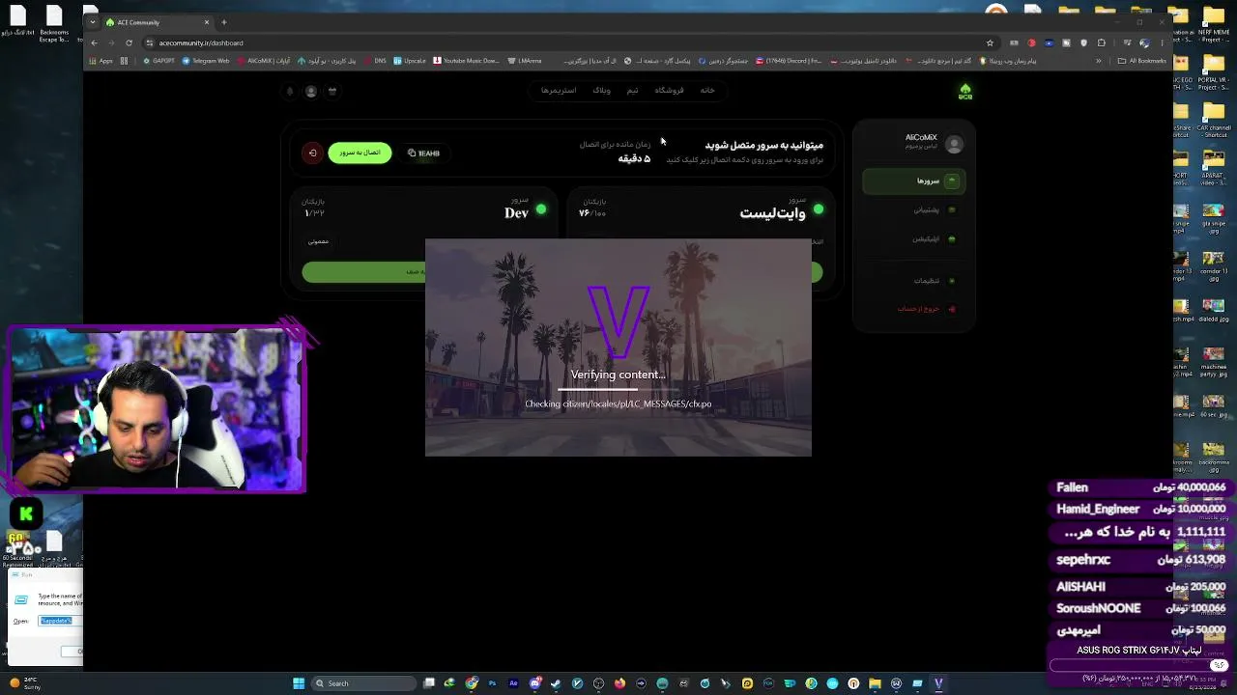1237x695 pixels.
Task: Click the وایت‌لیست server name
Action: tap(772, 213)
